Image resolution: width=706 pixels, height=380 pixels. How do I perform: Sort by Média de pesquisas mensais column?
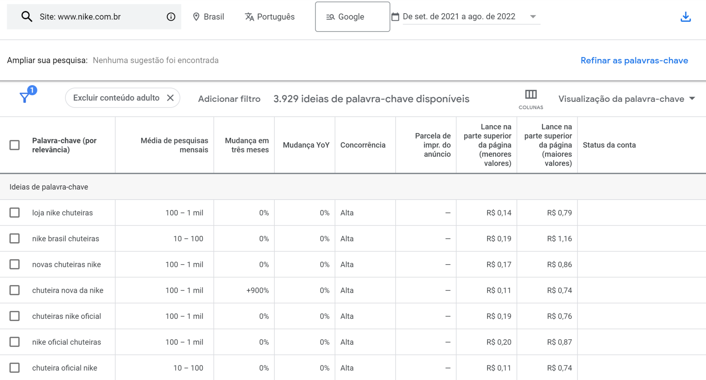click(174, 144)
